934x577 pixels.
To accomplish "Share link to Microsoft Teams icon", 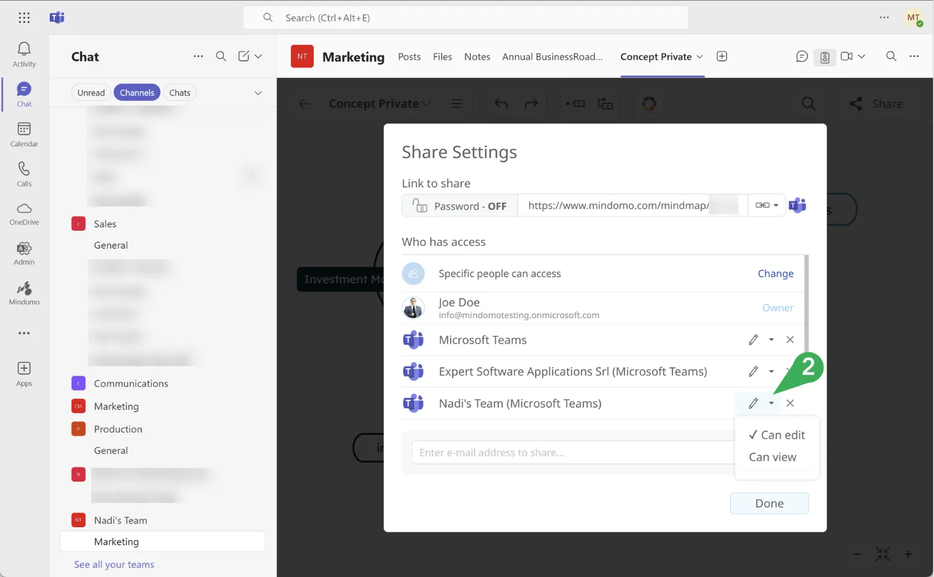I will 797,205.
